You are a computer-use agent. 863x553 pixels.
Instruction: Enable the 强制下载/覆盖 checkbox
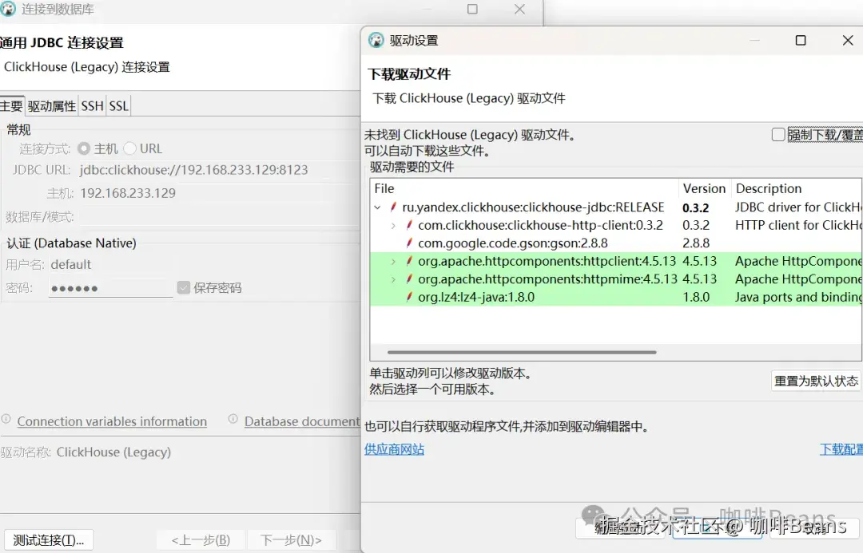[x=778, y=135]
